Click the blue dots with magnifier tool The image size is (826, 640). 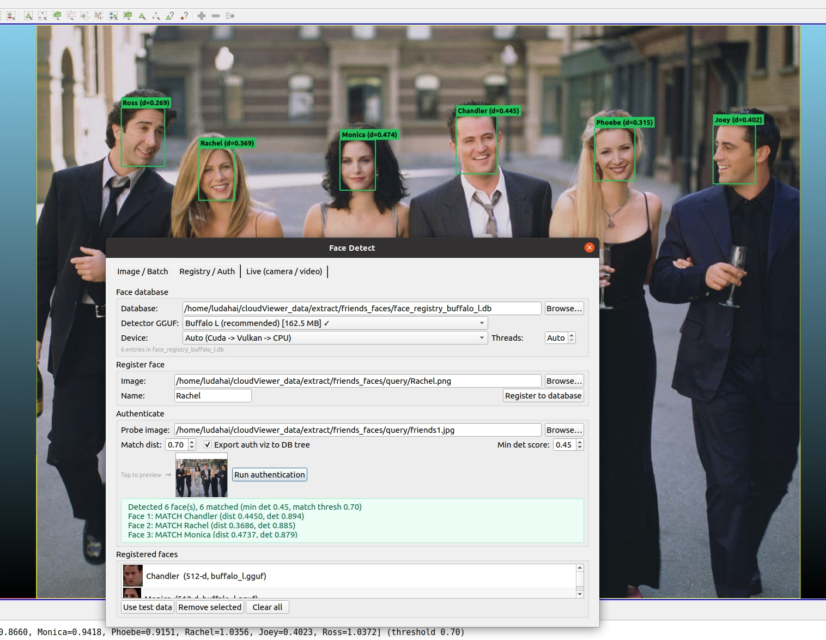[113, 16]
